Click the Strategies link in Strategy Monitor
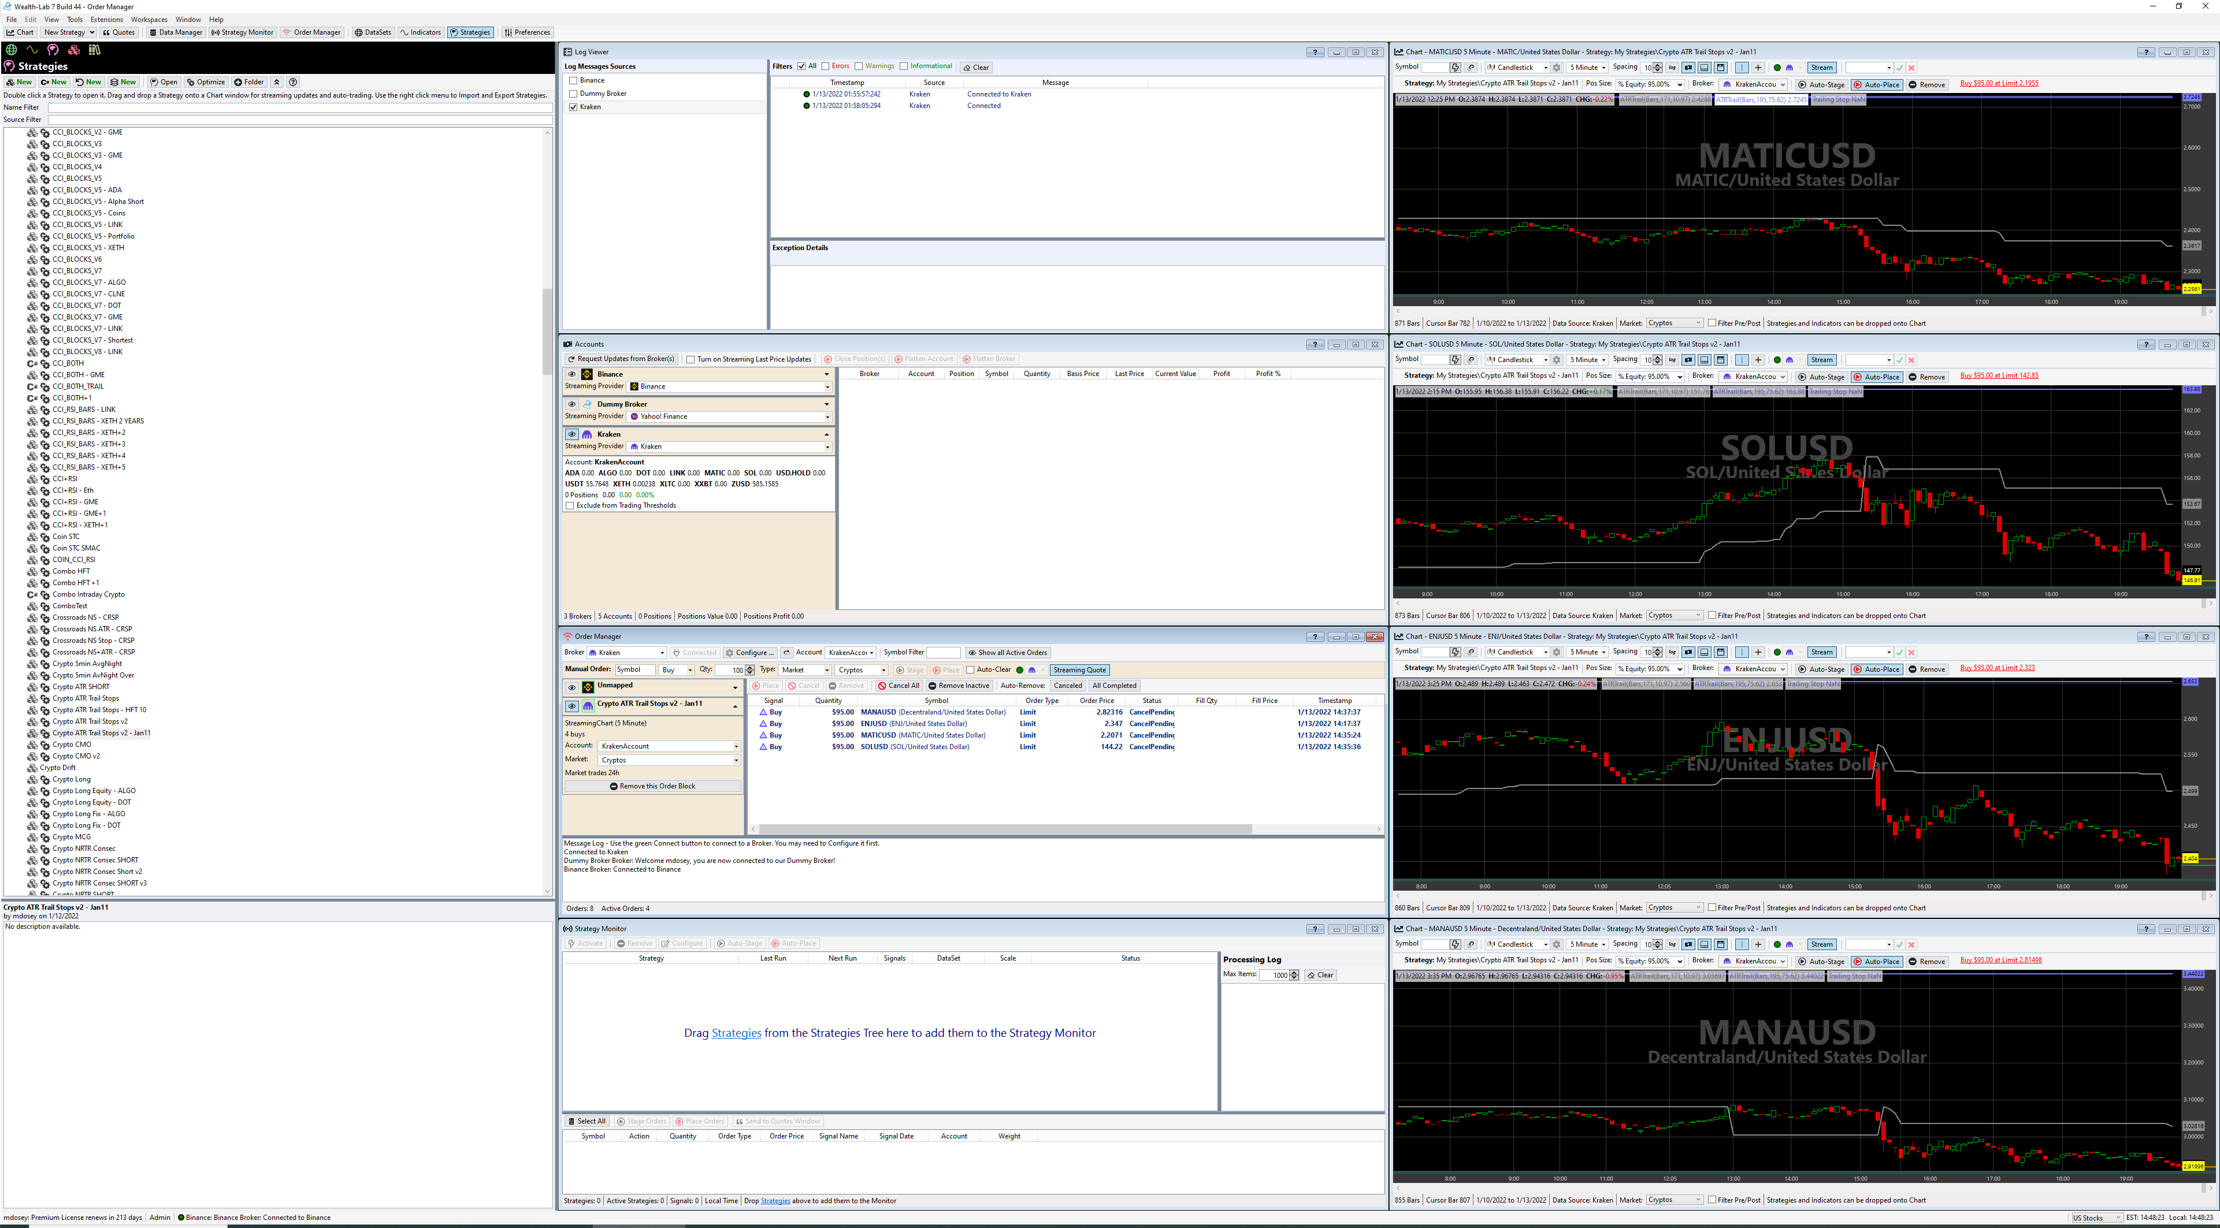The height and width of the screenshot is (1228, 2220). [736, 1032]
